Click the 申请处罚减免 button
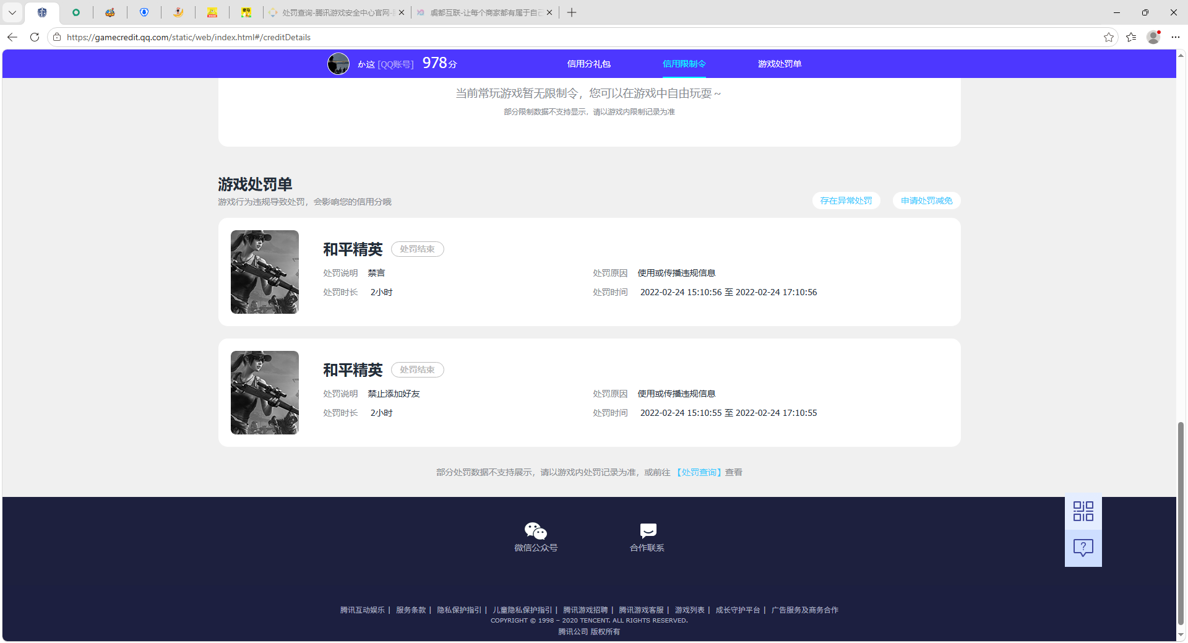Viewport: 1188px width, 643px height. point(926,201)
